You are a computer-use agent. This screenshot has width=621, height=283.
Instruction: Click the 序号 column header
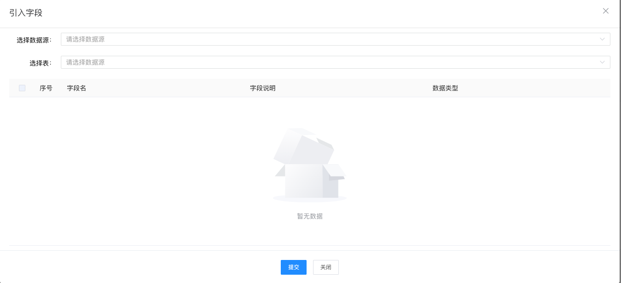click(x=46, y=88)
